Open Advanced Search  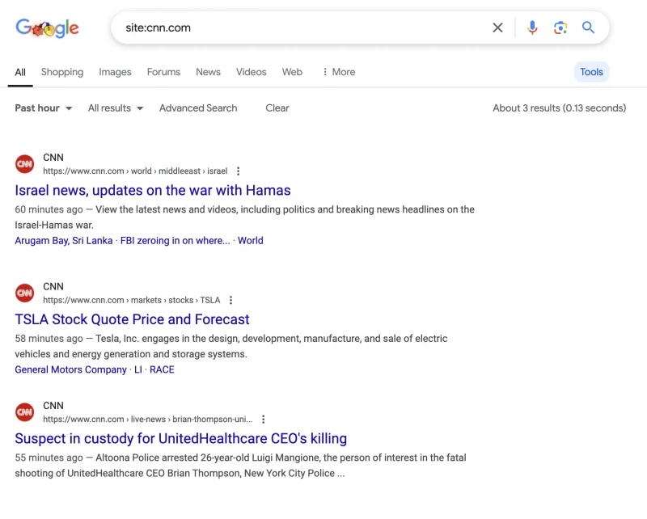pos(198,108)
